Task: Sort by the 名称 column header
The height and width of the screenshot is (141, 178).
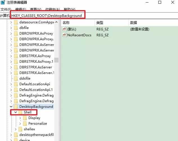Action: (x=78, y=23)
